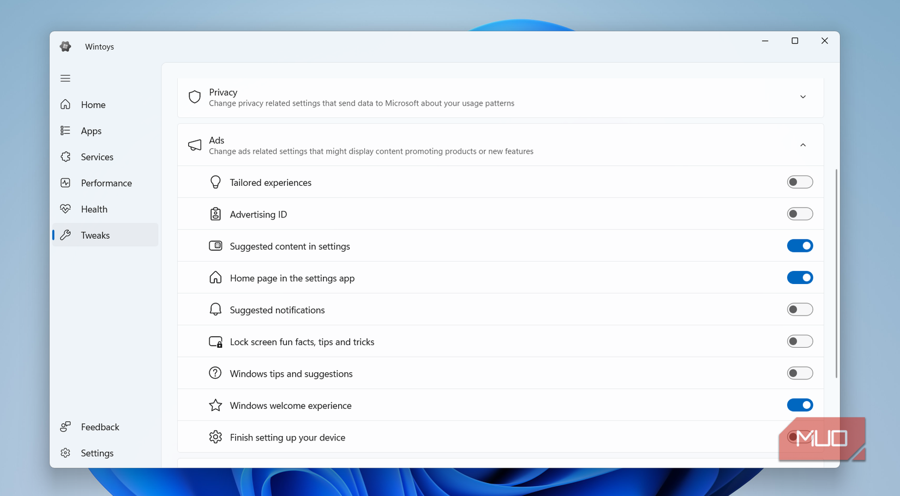The width and height of the screenshot is (900, 496).
Task: Open the Health heart icon
Action: pos(65,209)
